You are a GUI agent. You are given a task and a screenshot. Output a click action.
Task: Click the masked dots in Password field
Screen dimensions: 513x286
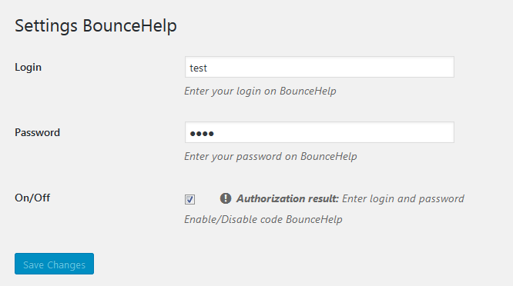202,134
